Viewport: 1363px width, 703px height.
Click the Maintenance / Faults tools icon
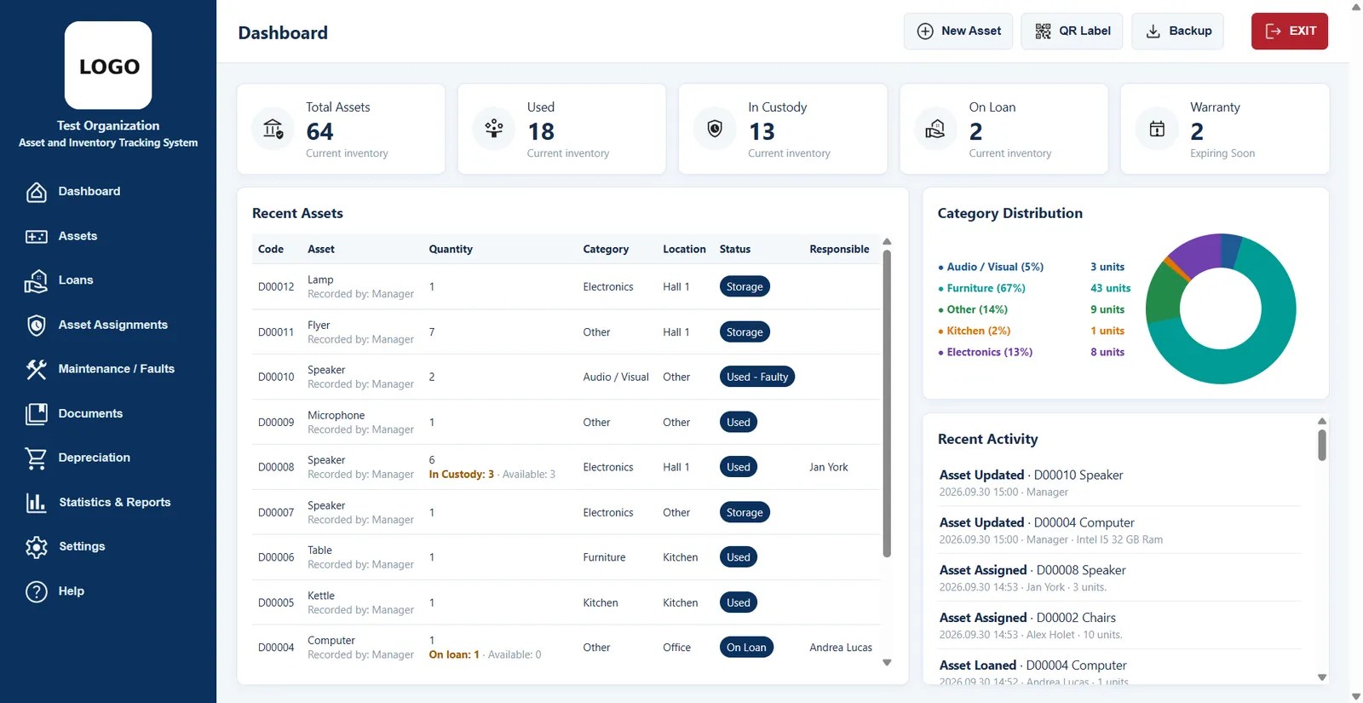(36, 369)
